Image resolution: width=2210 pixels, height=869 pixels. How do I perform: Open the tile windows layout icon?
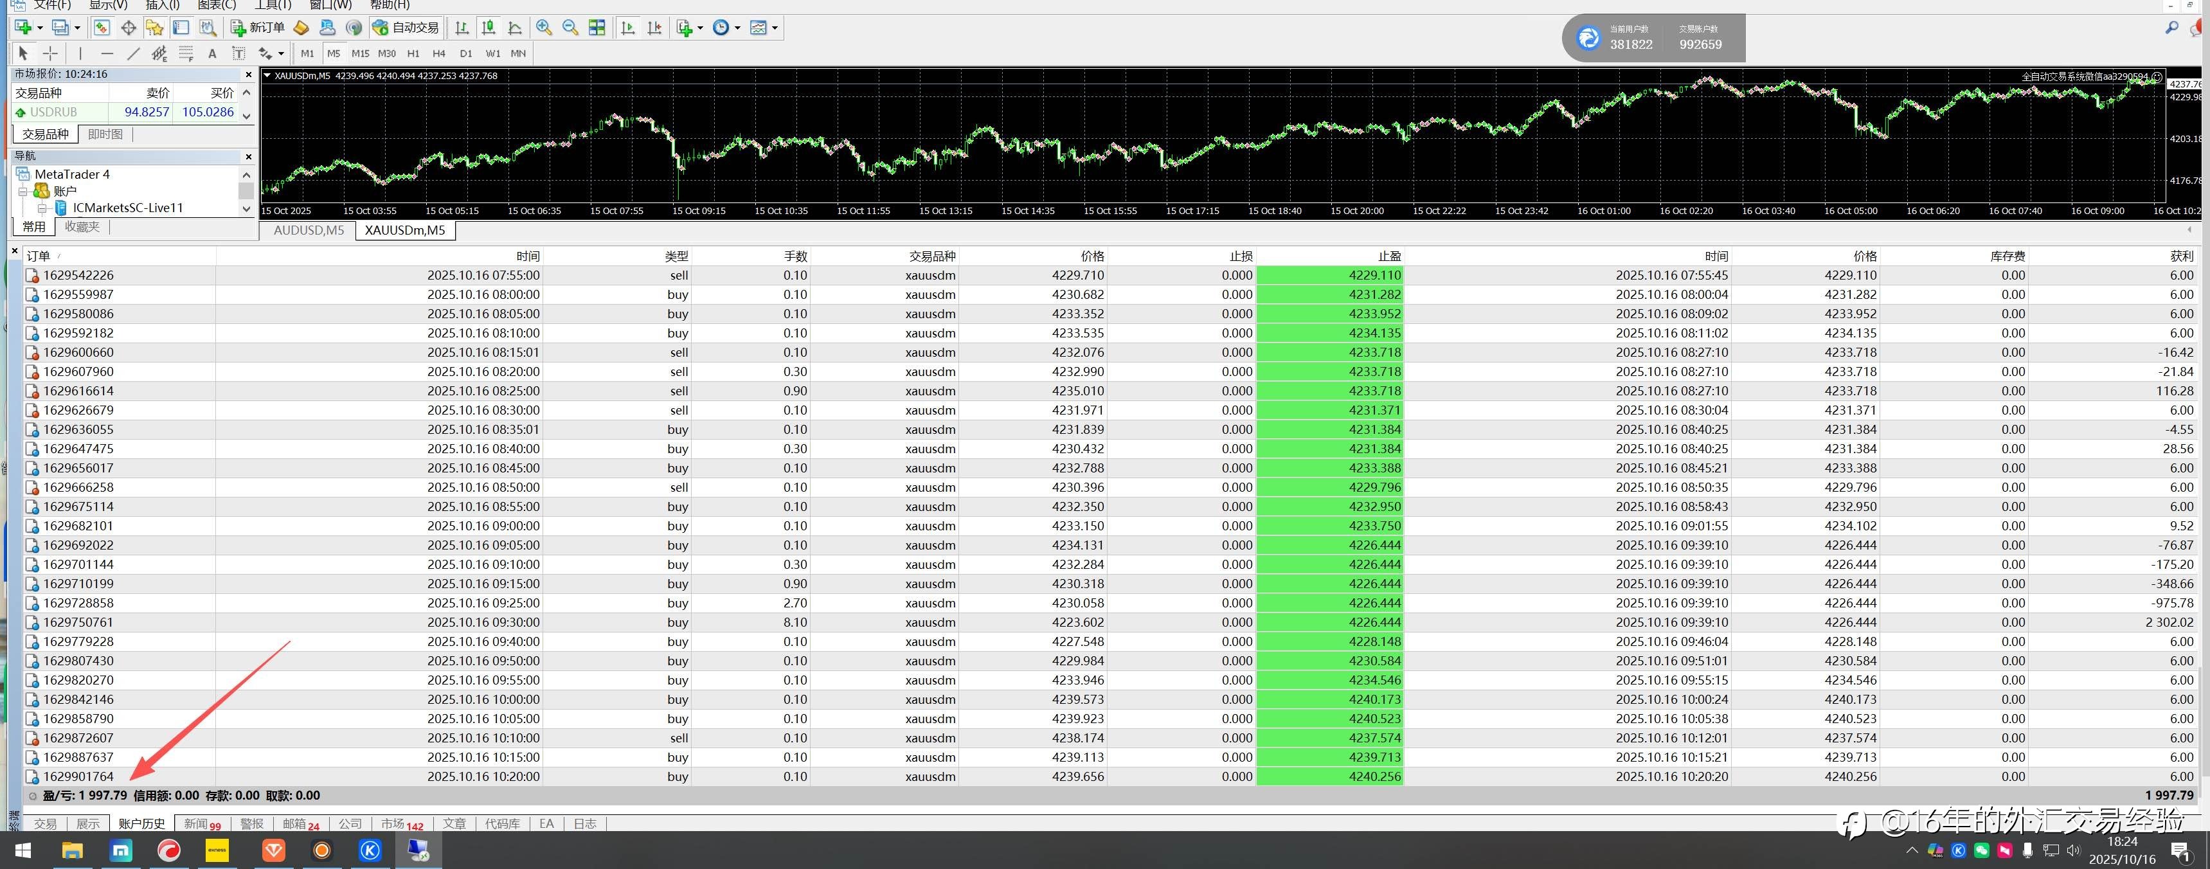[x=598, y=28]
